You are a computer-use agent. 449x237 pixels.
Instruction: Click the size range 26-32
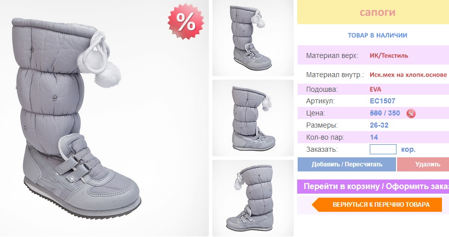tap(379, 125)
